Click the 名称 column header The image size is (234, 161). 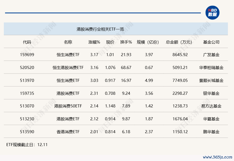click(68, 42)
